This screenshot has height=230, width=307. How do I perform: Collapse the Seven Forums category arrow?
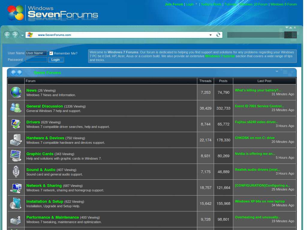[x=277, y=71]
